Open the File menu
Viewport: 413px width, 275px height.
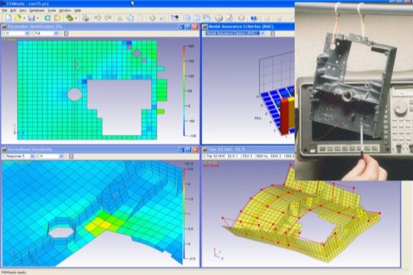(x=5, y=10)
